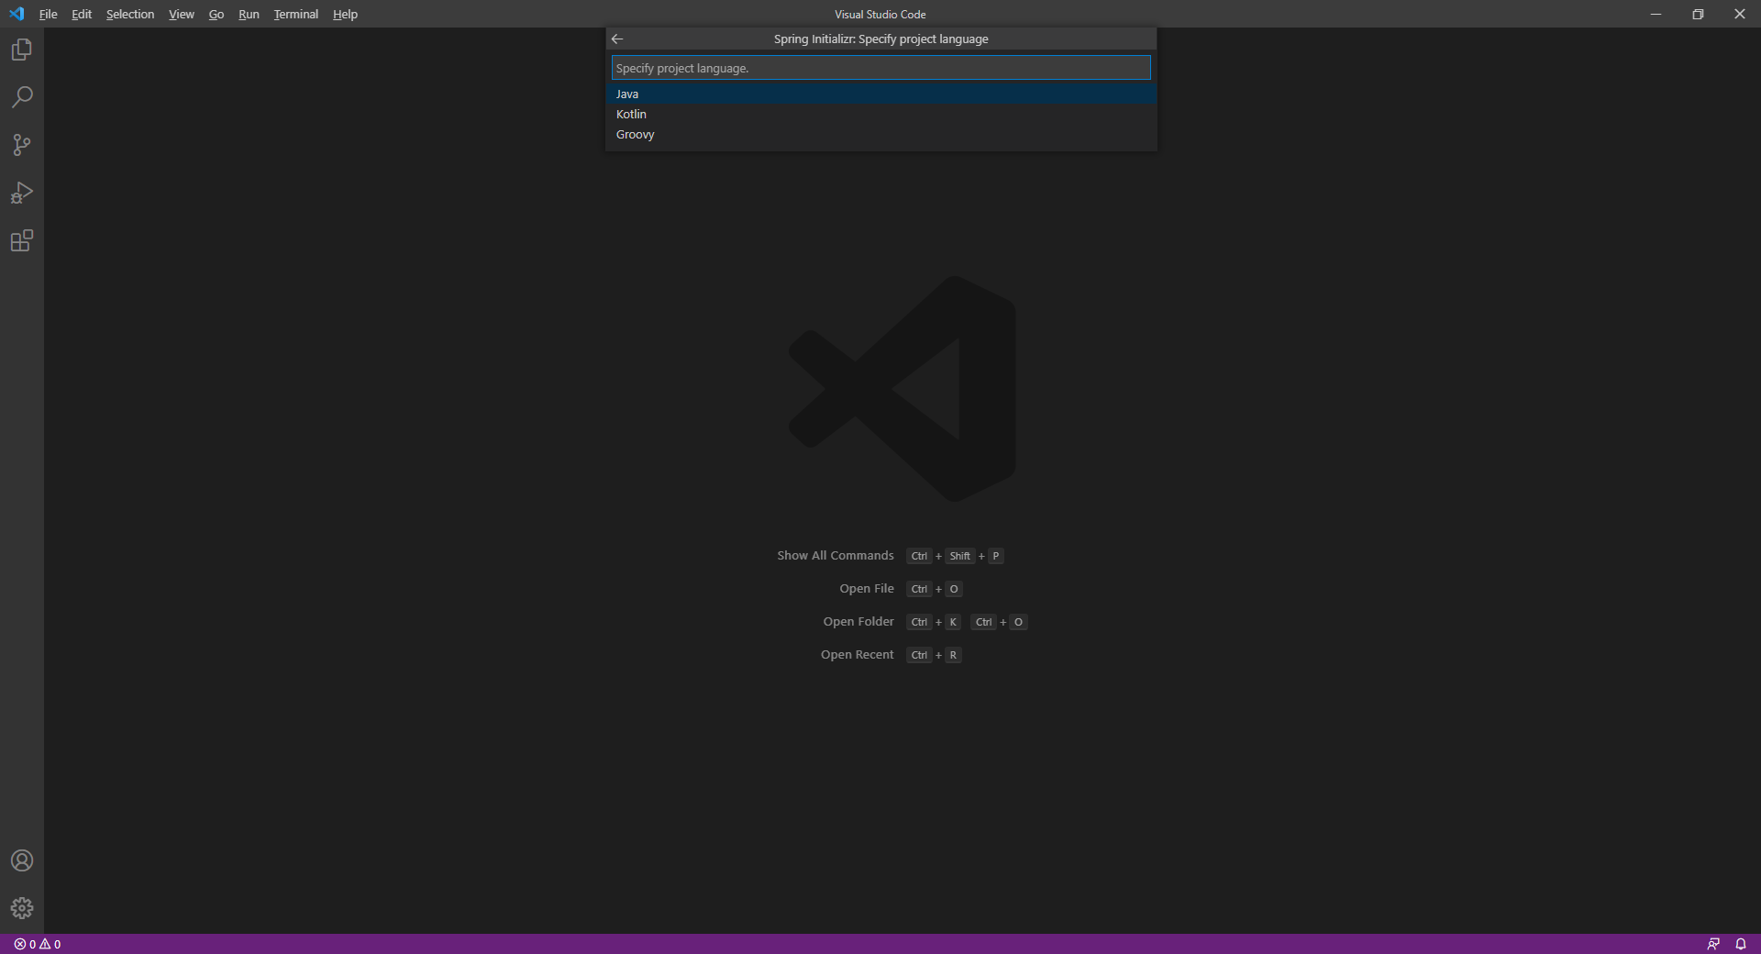Click the VS Code logo in title bar
This screenshot has height=954, width=1761.
click(17, 14)
